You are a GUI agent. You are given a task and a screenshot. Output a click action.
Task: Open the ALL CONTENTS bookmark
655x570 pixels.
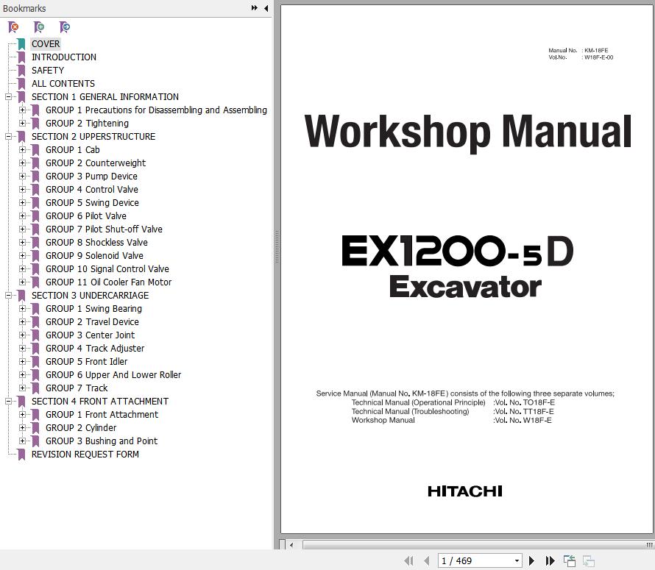tap(63, 84)
